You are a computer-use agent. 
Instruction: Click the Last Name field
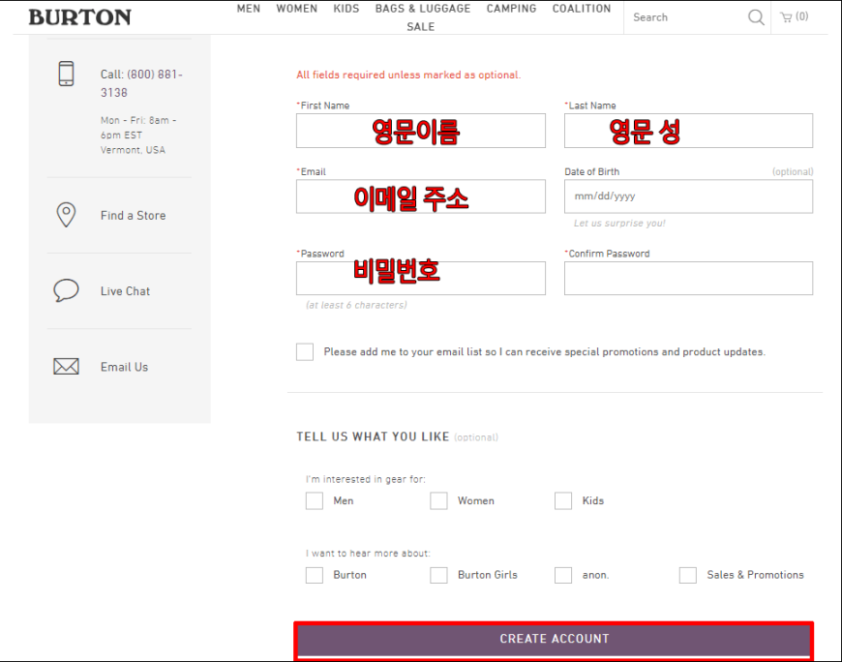[x=688, y=131]
